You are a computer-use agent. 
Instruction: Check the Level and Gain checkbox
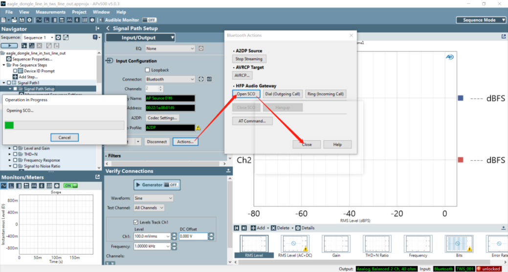15,148
